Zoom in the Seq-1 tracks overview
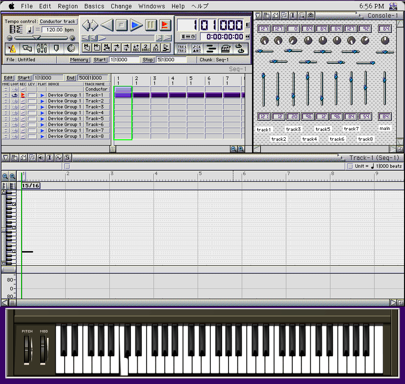Screen dimensions: 405x384 241,149
